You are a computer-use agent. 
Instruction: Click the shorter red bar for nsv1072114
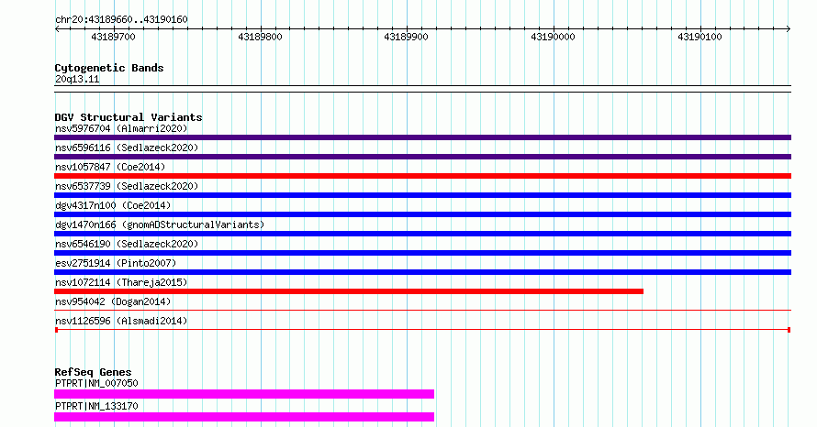pos(349,291)
